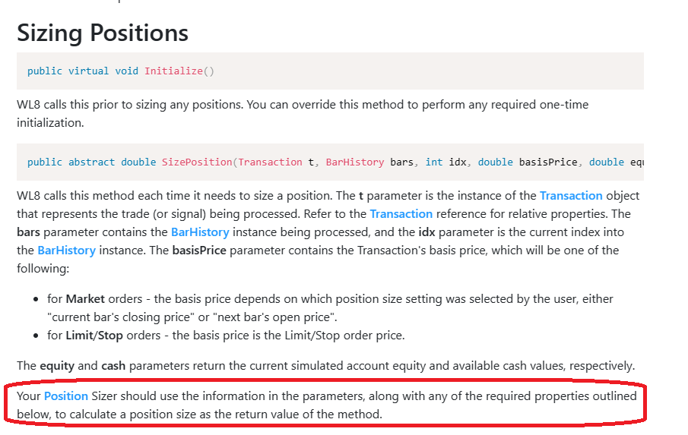Image resolution: width=688 pixels, height=435 pixels.
Task: Click the bold word 'equity' in paragraph
Action: (x=57, y=366)
